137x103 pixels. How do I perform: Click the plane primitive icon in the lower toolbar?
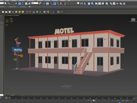coord(3,12)
